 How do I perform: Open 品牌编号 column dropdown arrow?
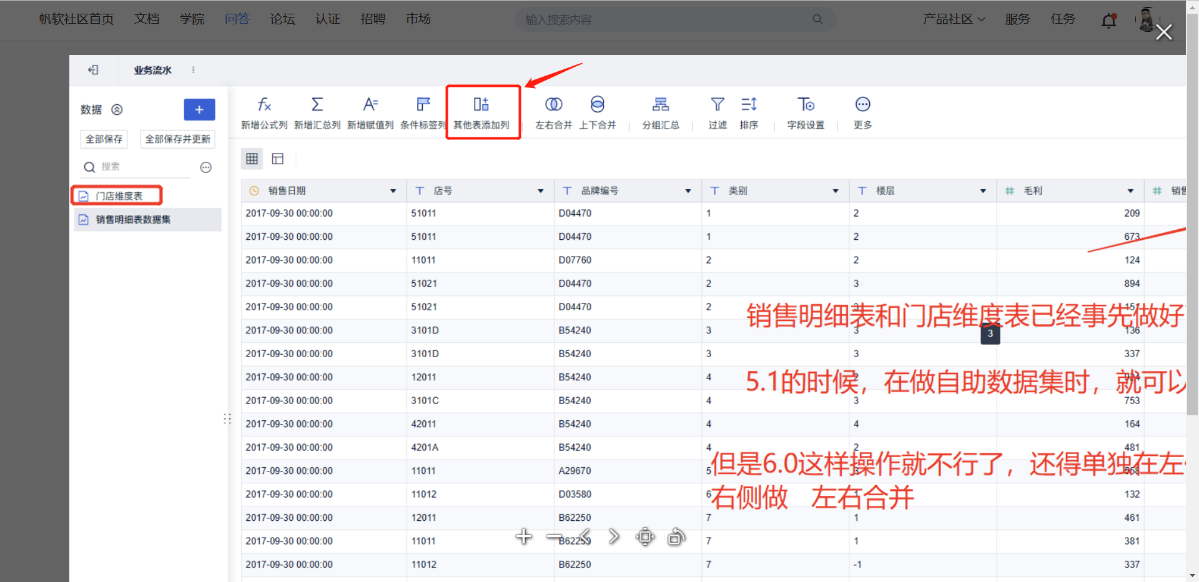click(688, 191)
